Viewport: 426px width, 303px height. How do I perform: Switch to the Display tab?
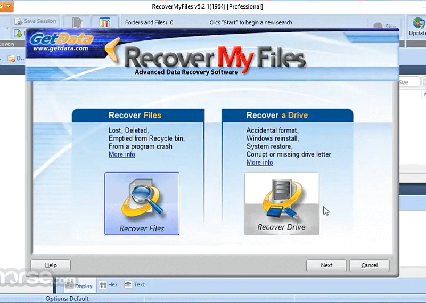click(x=79, y=285)
